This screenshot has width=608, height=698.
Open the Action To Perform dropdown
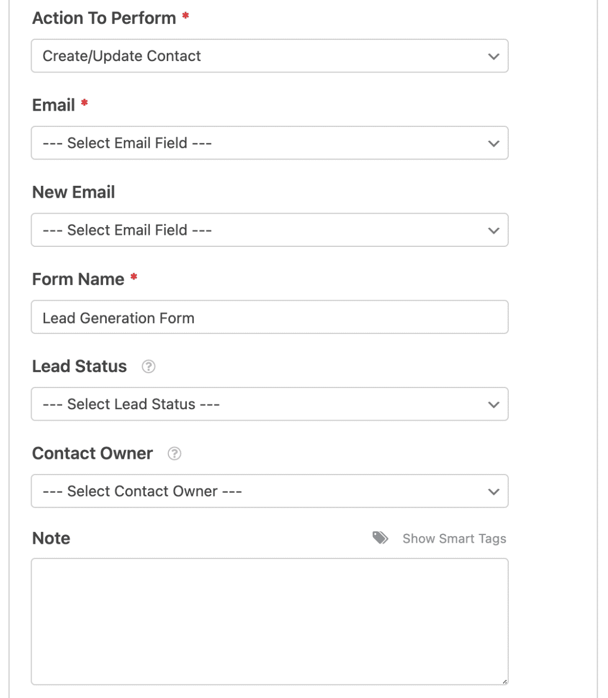(269, 56)
